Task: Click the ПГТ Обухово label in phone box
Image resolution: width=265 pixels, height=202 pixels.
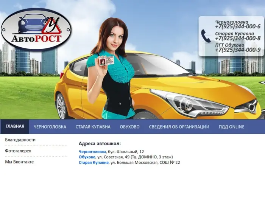Action: point(229,45)
